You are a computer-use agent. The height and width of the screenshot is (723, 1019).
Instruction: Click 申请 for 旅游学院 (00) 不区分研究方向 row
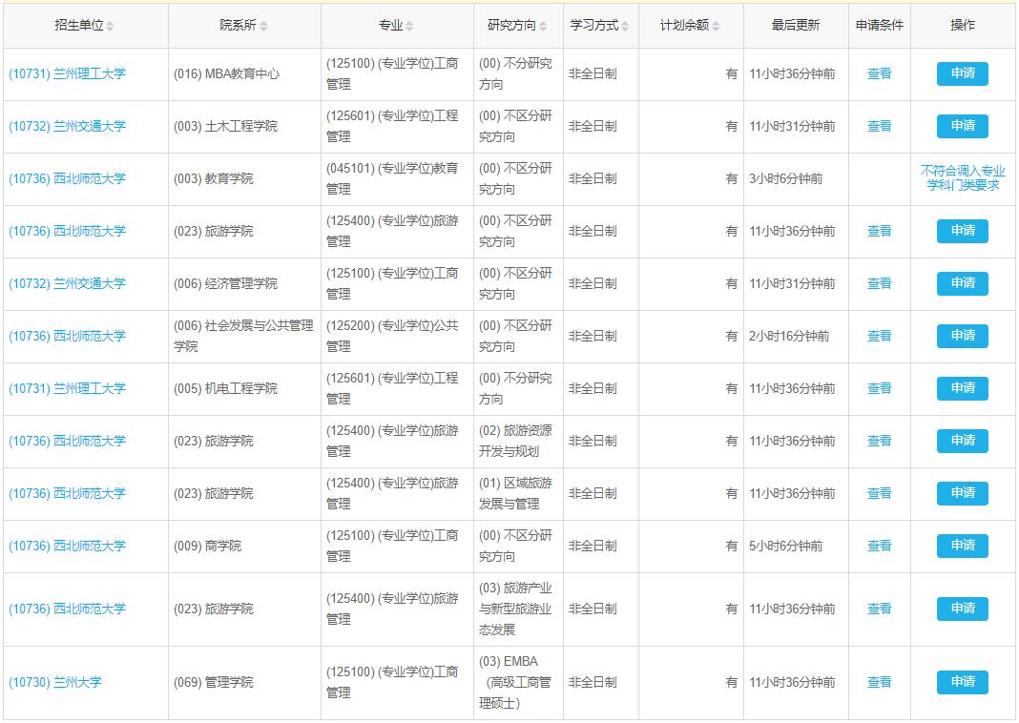coord(962,231)
